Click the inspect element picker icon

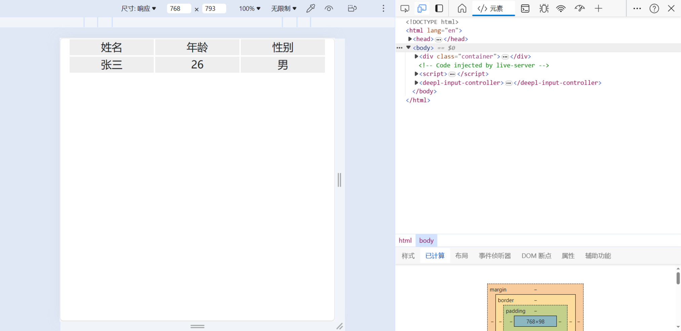(405, 8)
